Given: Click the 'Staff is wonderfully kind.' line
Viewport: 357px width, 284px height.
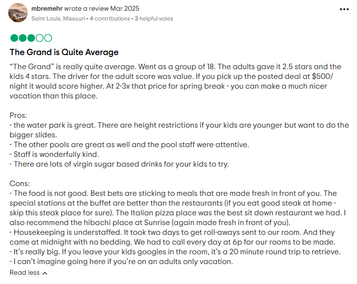Looking at the screenshot, I should pyautogui.click(x=54, y=154).
